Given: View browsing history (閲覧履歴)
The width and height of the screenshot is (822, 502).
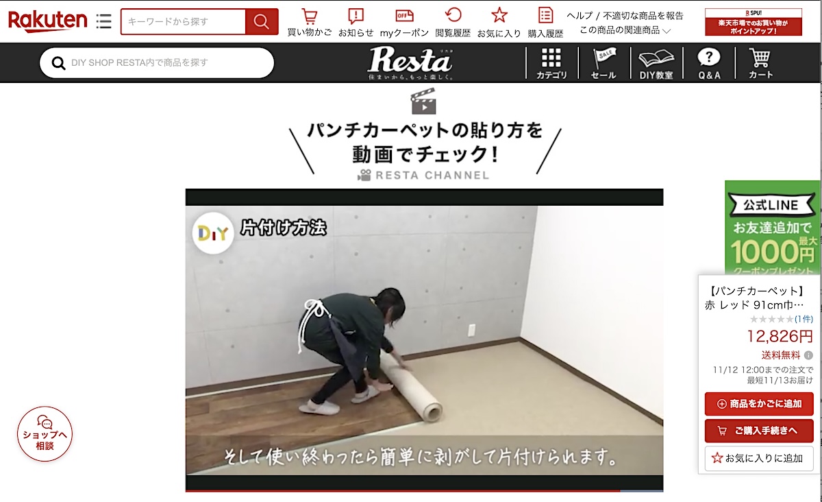Looking at the screenshot, I should click(x=453, y=22).
